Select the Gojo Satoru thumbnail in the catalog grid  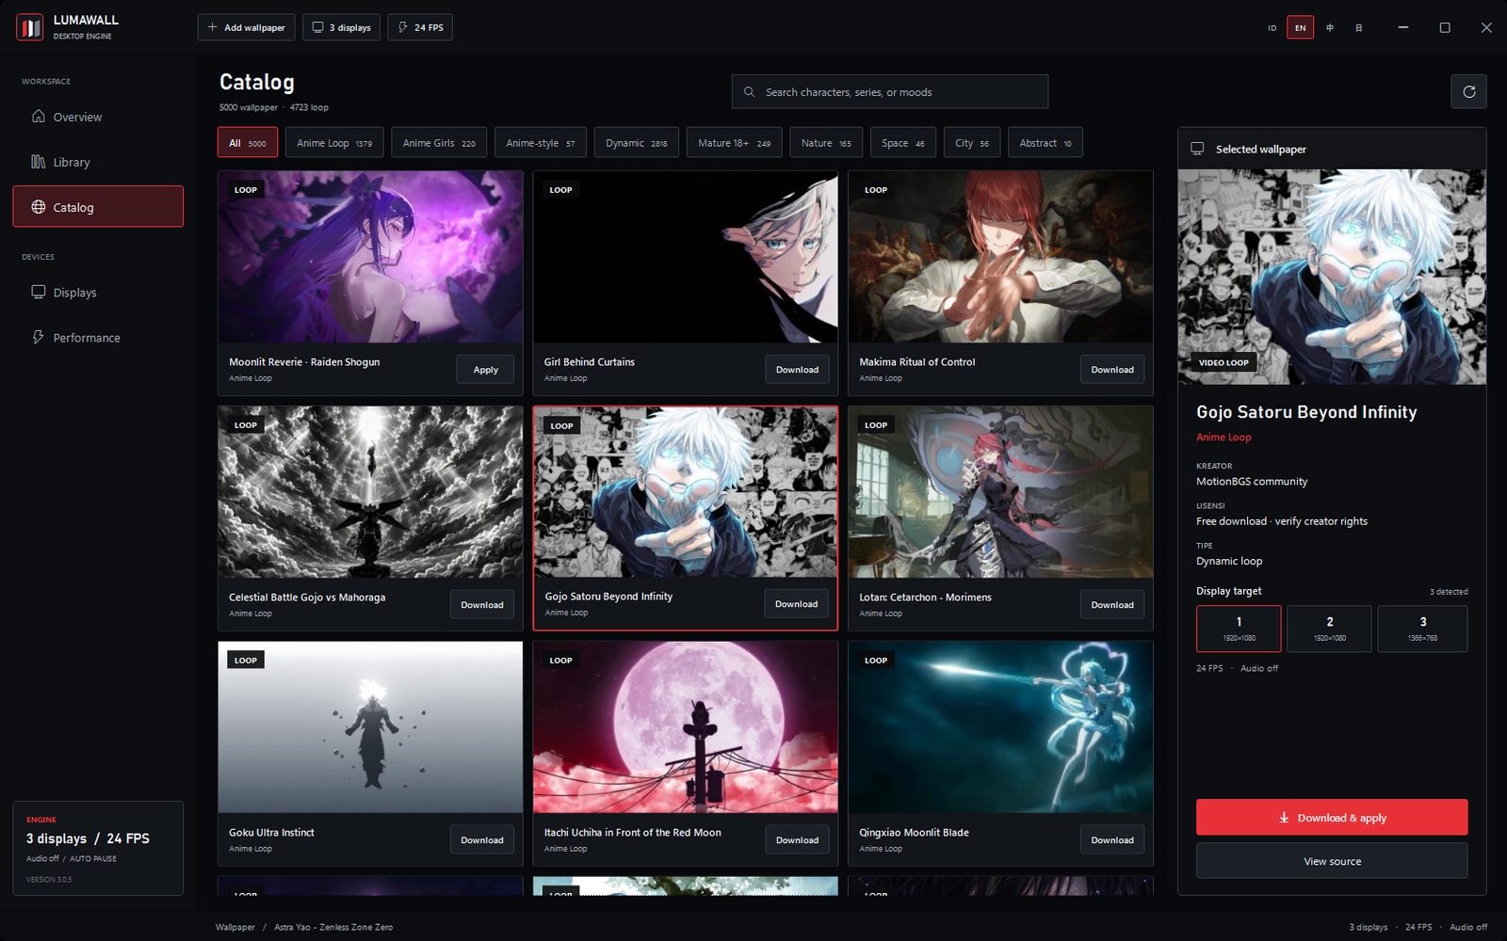686,492
